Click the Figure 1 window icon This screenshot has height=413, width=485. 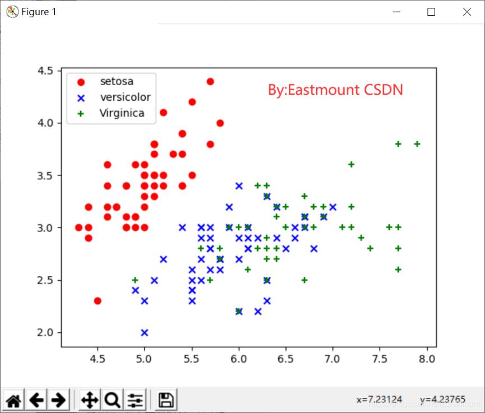point(11,12)
